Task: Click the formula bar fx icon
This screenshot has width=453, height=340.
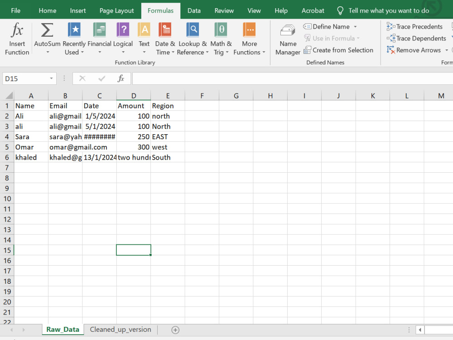Action: point(121,78)
